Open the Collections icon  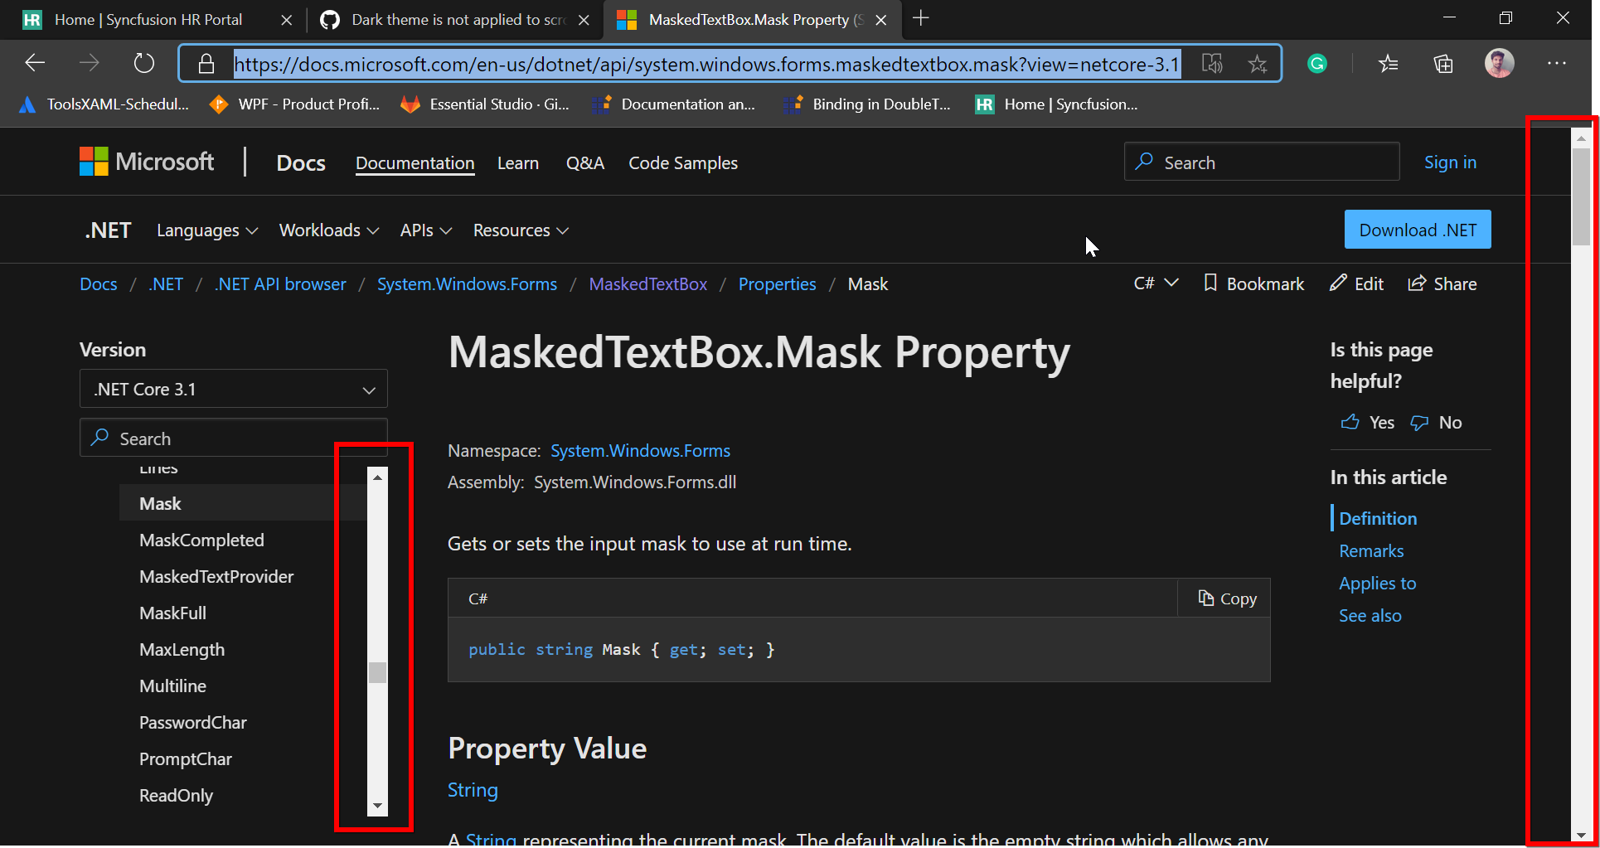(x=1443, y=63)
